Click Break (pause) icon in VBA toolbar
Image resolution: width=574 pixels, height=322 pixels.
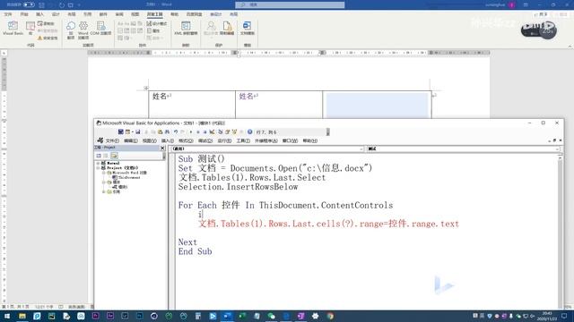pos(198,131)
